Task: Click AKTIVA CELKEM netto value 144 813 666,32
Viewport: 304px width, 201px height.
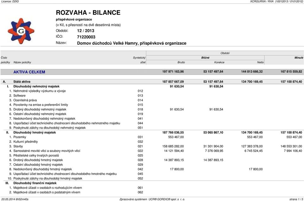Action: (252, 72)
